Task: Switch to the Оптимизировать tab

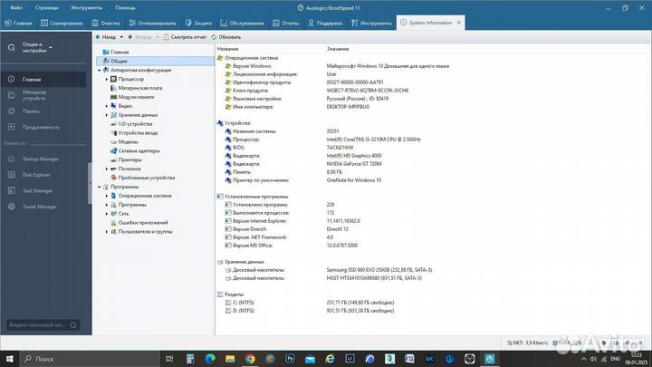Action: (153, 23)
